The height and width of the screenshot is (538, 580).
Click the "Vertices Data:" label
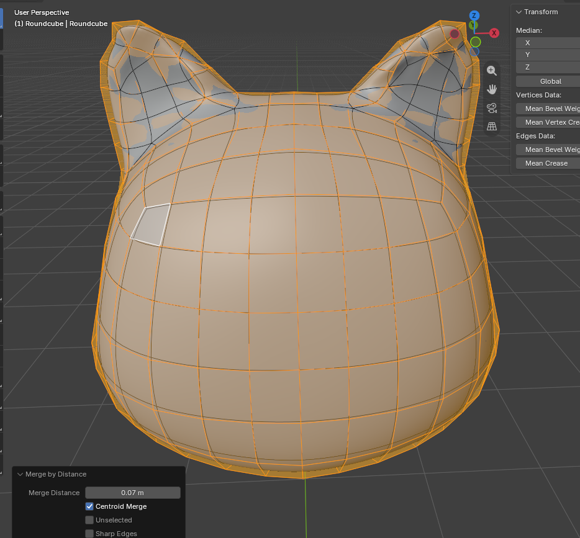[x=538, y=95]
